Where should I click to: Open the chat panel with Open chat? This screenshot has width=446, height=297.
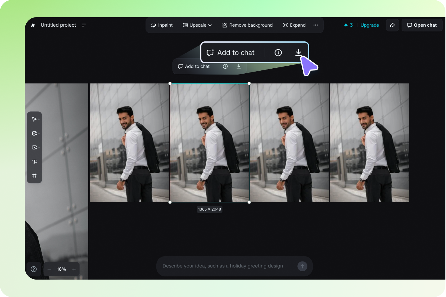coord(422,25)
